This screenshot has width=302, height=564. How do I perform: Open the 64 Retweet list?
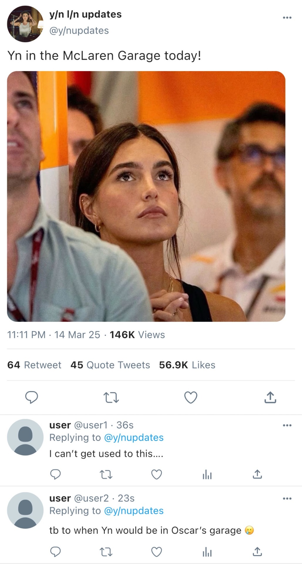[34, 365]
